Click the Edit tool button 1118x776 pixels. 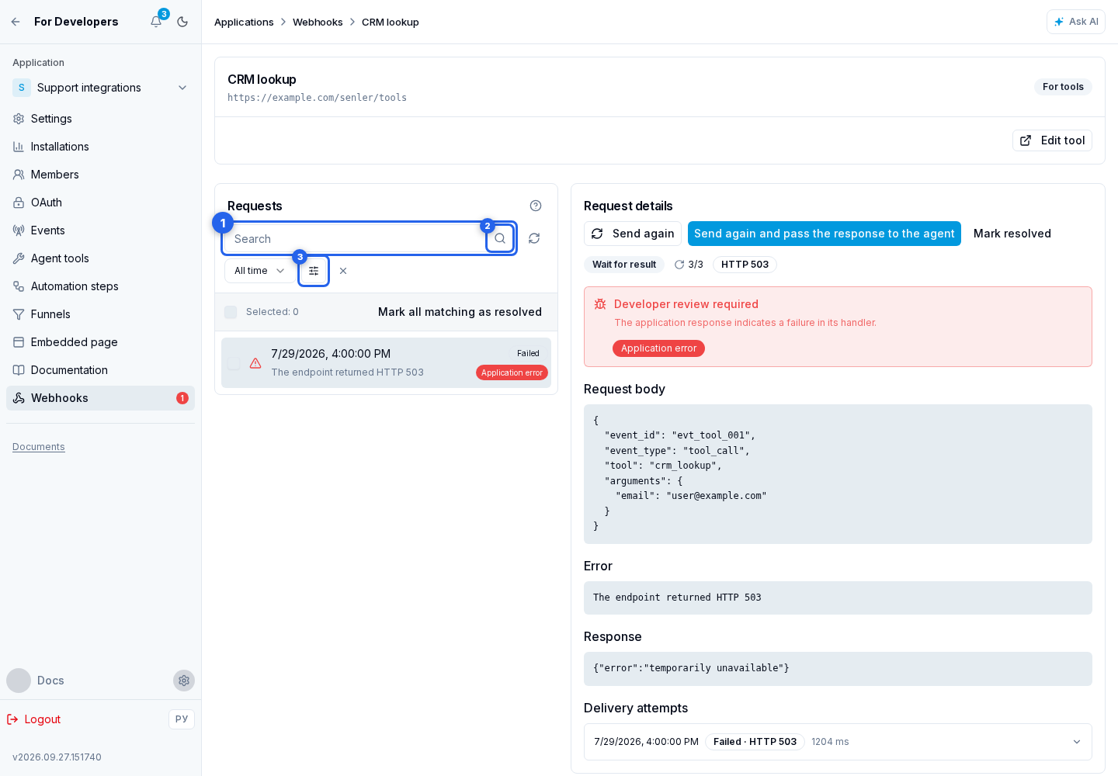(x=1052, y=140)
